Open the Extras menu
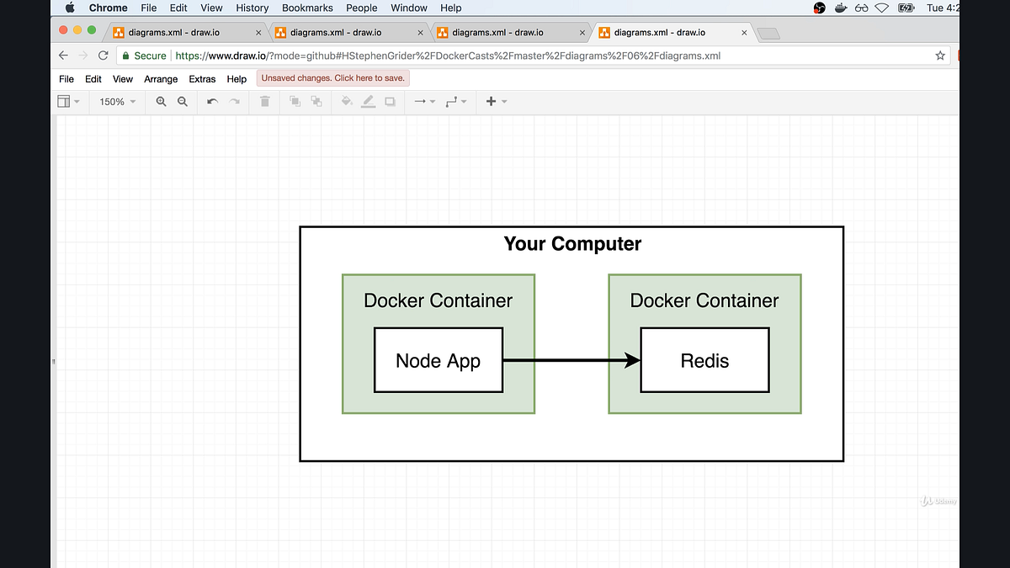Screen dimensions: 1010x568 click(x=202, y=79)
